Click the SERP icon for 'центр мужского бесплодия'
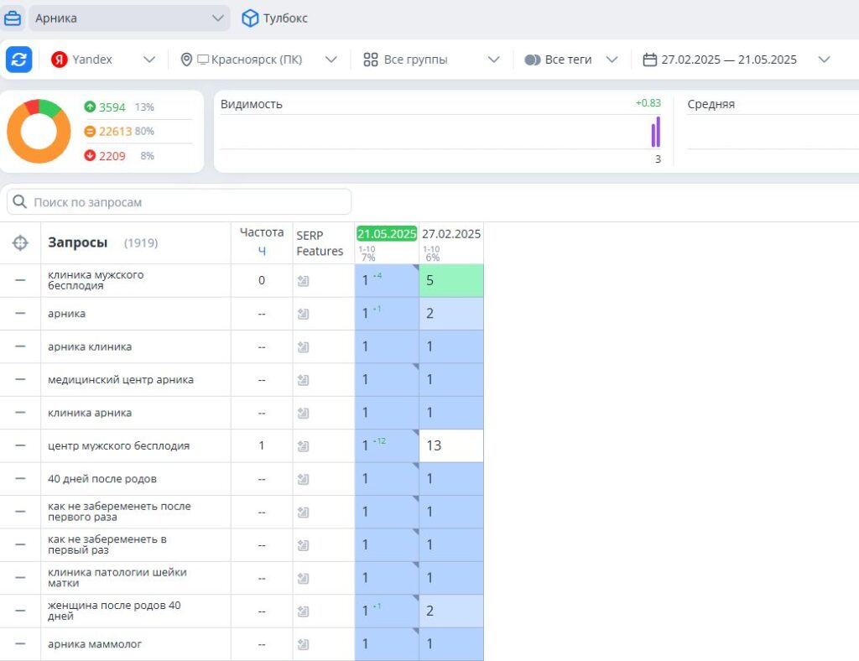 point(303,445)
